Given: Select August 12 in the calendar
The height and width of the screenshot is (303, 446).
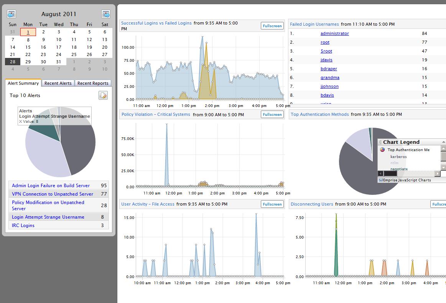Looking at the screenshot, I should pos(89,40).
